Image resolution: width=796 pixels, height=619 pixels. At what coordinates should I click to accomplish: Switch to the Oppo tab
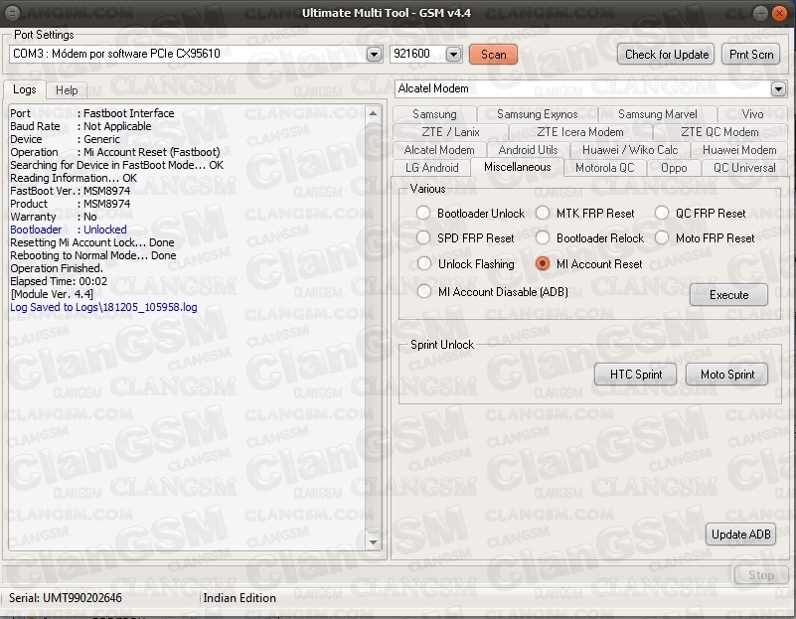pos(674,168)
